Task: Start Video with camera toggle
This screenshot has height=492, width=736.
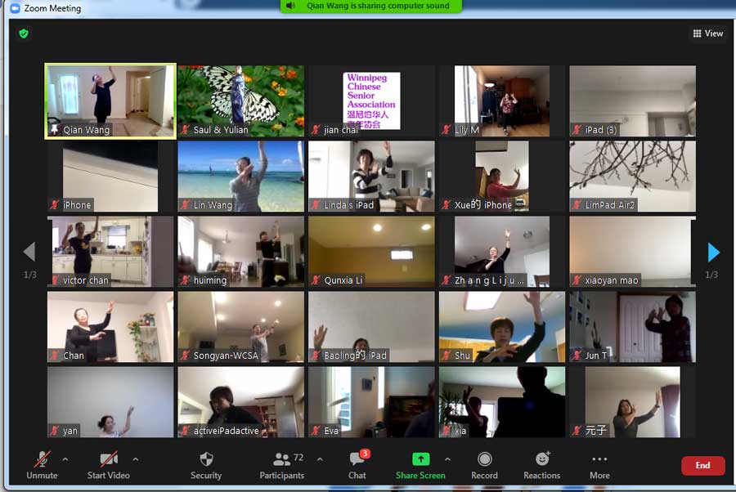Action: (x=108, y=459)
